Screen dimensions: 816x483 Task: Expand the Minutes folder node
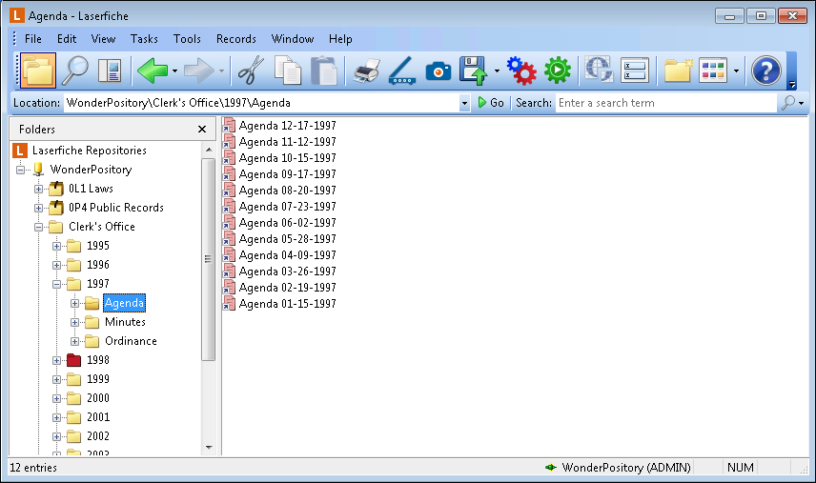coord(75,322)
